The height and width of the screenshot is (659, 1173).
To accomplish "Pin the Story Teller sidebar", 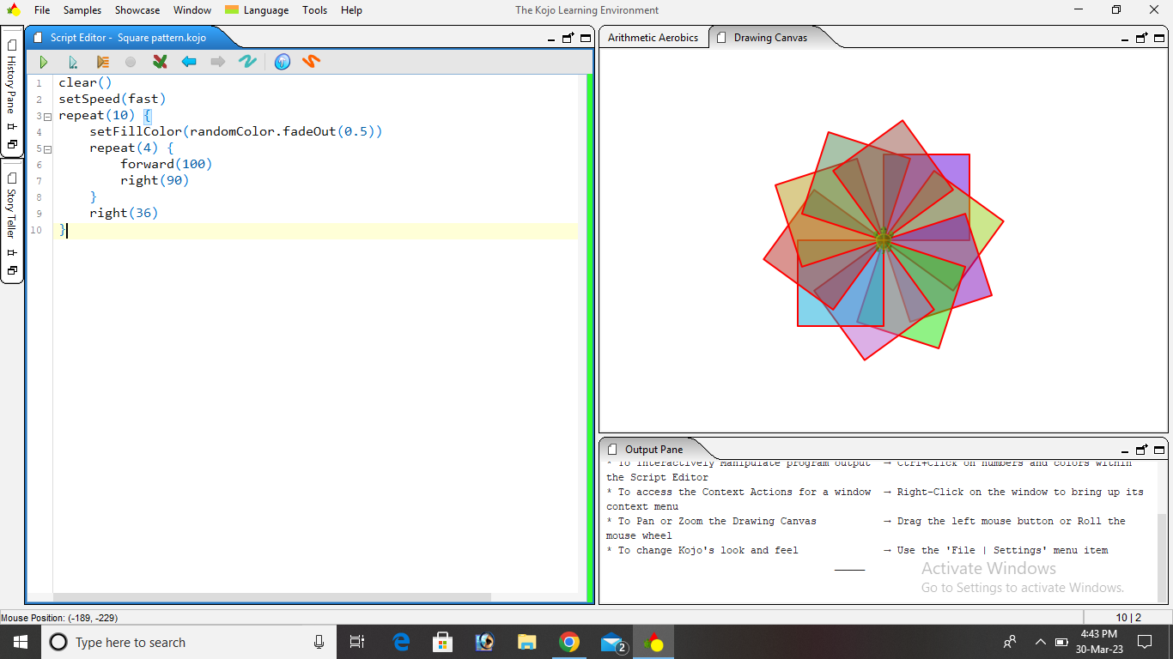I will [x=12, y=252].
